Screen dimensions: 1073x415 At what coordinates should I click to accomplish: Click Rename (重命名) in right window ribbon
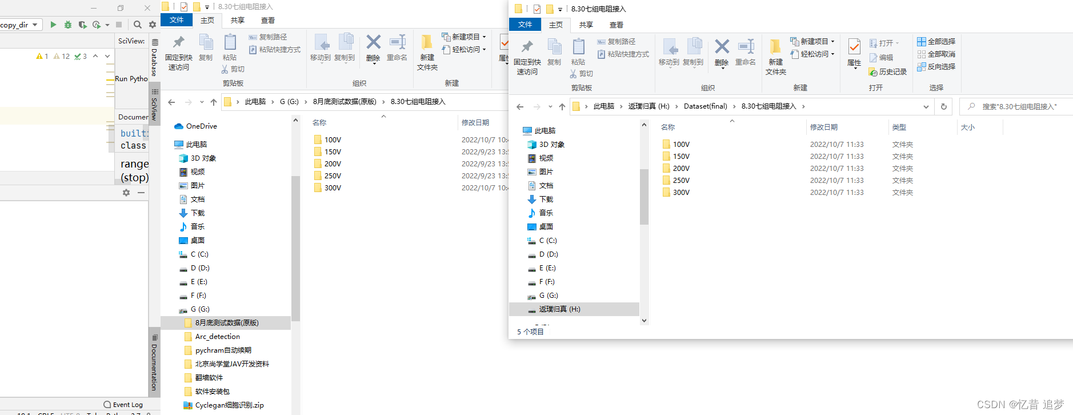[x=746, y=52]
